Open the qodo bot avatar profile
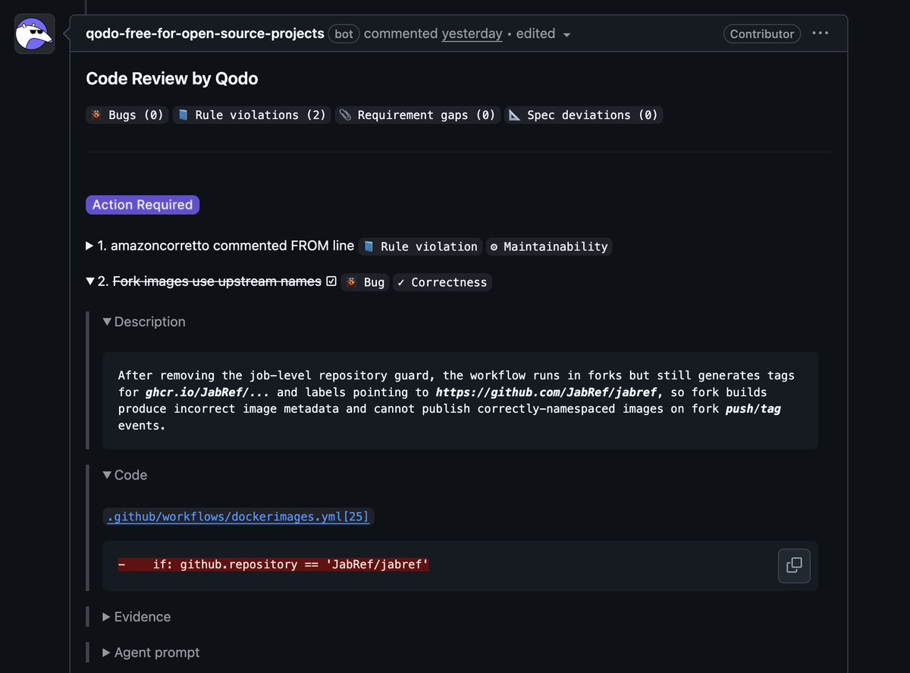This screenshot has height=673, width=910. 35,34
